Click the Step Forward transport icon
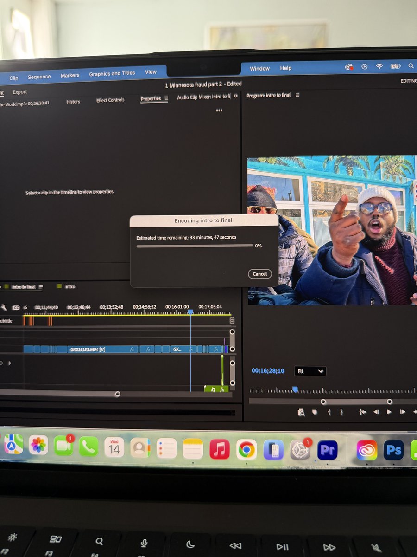417x557 pixels. [x=402, y=412]
